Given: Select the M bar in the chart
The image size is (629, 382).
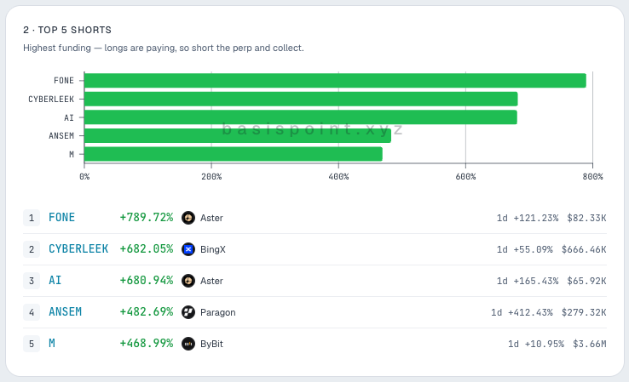Looking at the screenshot, I should 234,154.
